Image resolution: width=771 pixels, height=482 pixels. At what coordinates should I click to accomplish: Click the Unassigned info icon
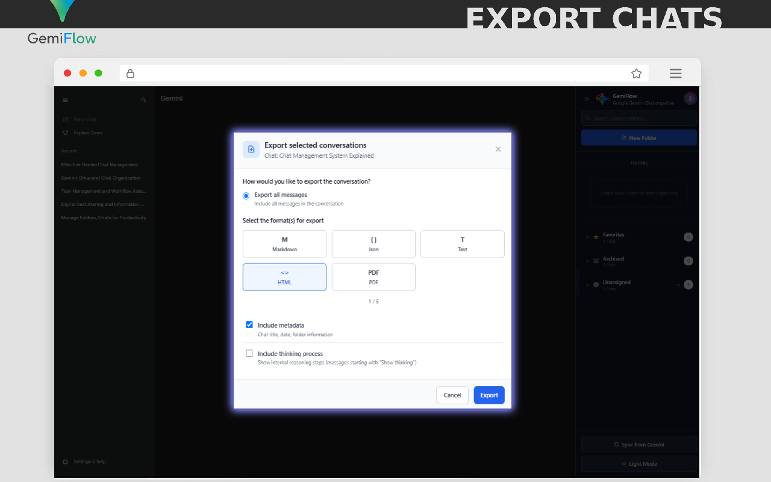coord(596,284)
